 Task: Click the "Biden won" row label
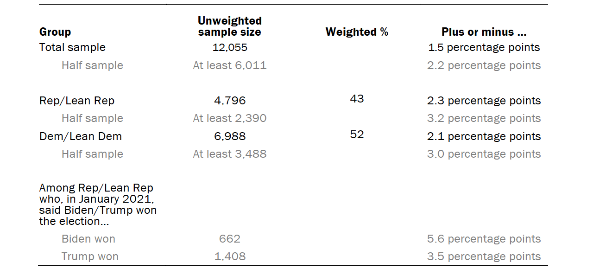[88, 239]
